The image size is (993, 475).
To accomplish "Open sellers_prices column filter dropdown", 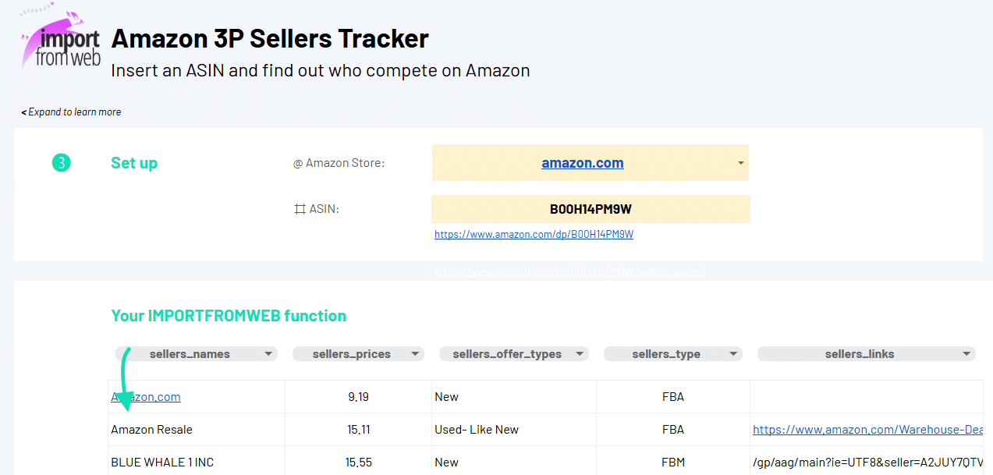I will click(x=417, y=354).
